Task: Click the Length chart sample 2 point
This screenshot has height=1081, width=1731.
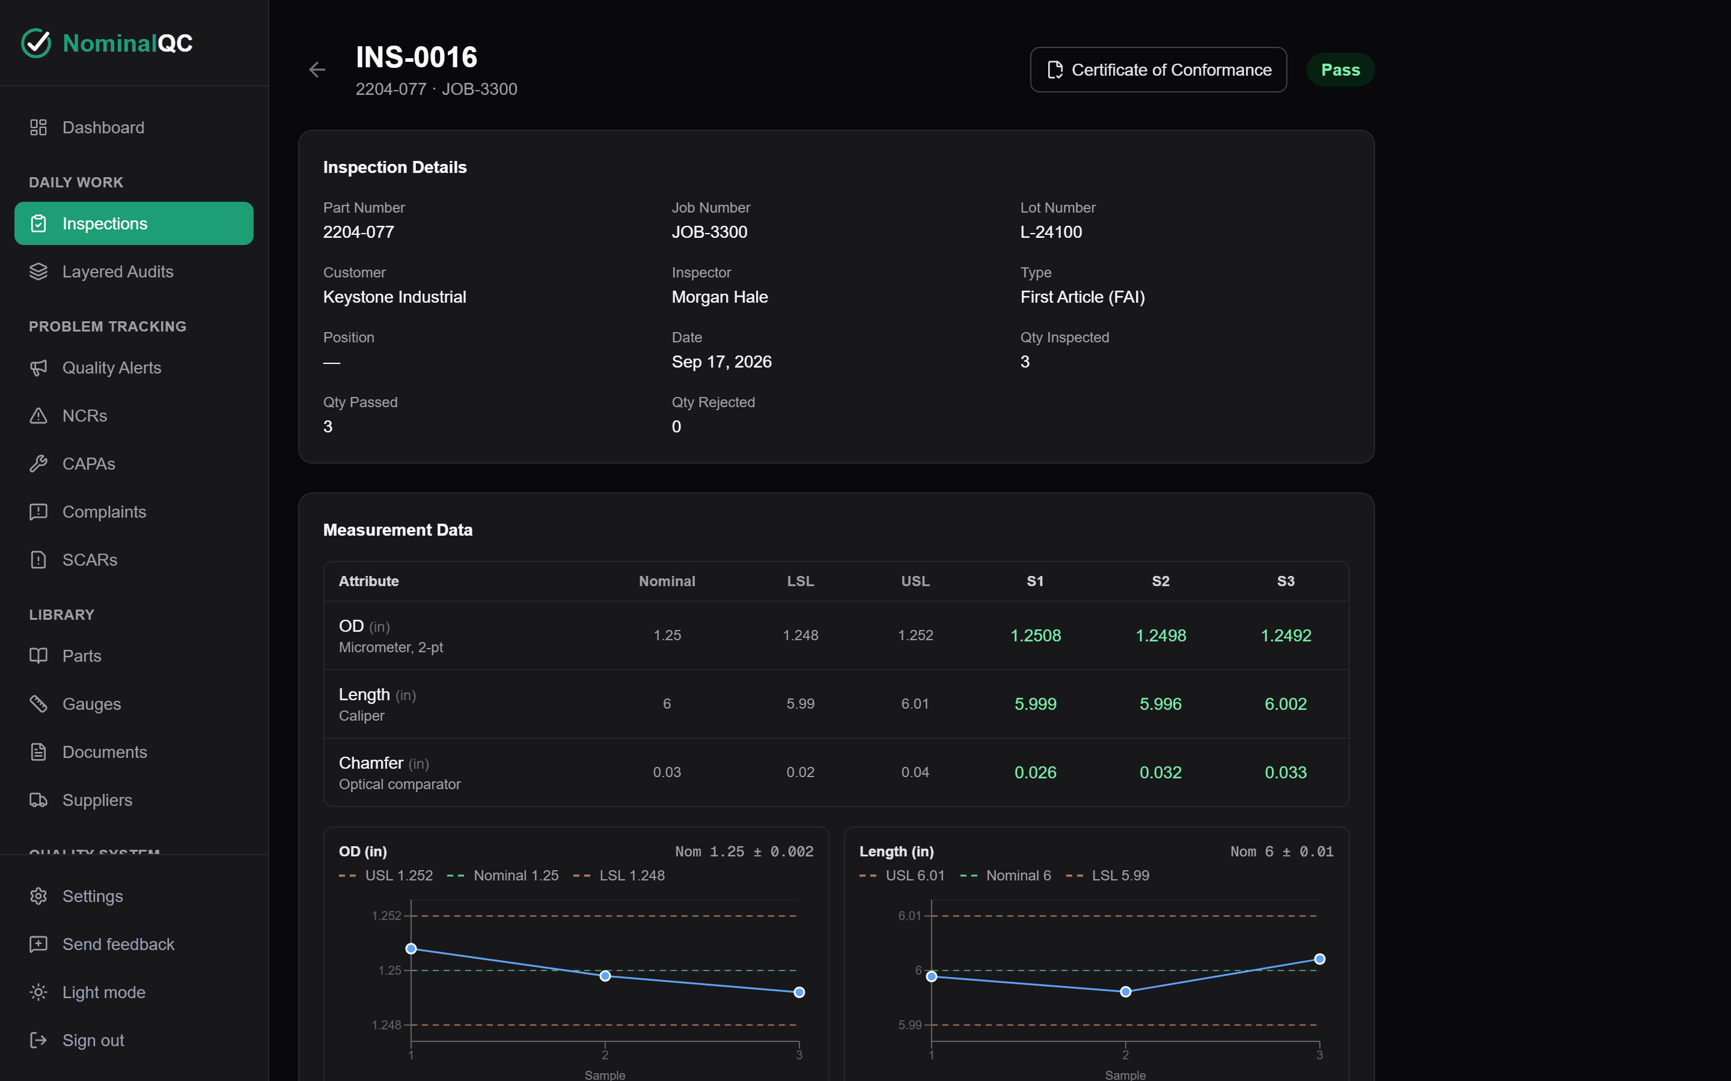Action: (1125, 992)
